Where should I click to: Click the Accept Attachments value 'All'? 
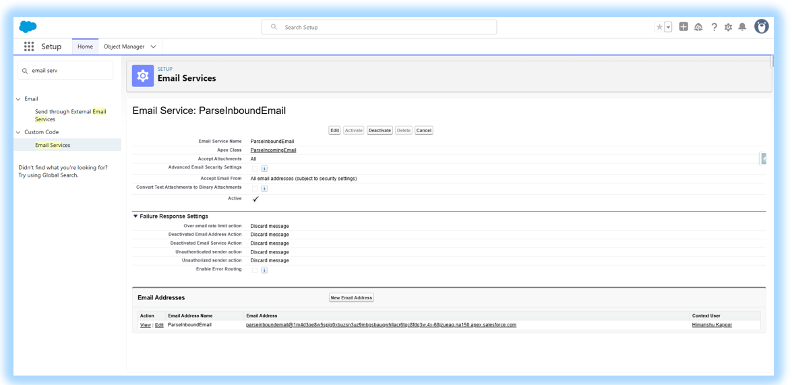tap(253, 159)
